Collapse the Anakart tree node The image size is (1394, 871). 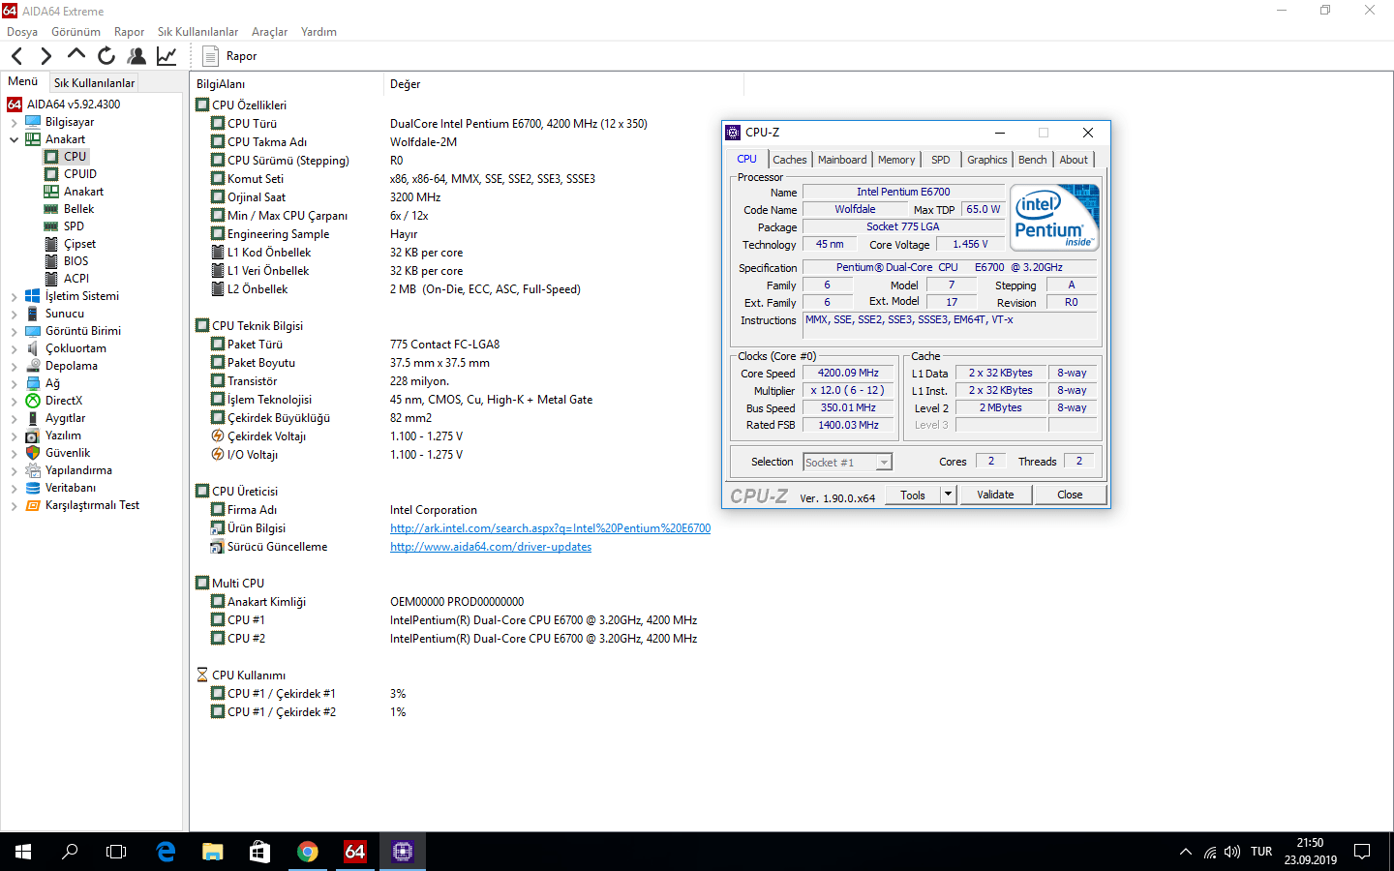click(x=15, y=139)
